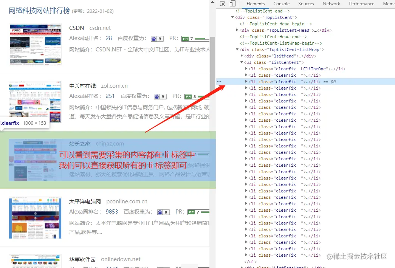Open the pconline.com.cn domain link
The height and width of the screenshot is (268, 395).
tap(127, 201)
